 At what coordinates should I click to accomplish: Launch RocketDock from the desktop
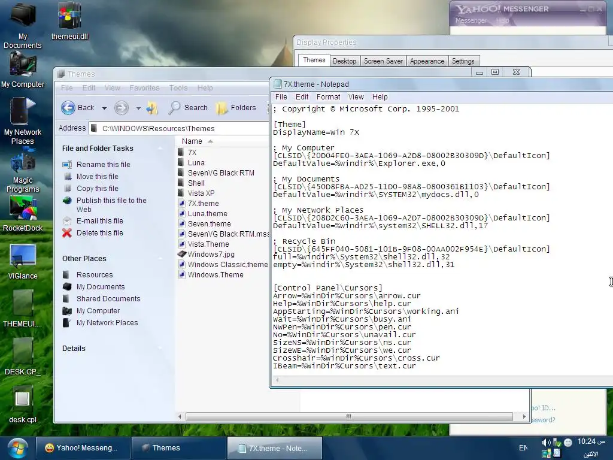(23, 214)
